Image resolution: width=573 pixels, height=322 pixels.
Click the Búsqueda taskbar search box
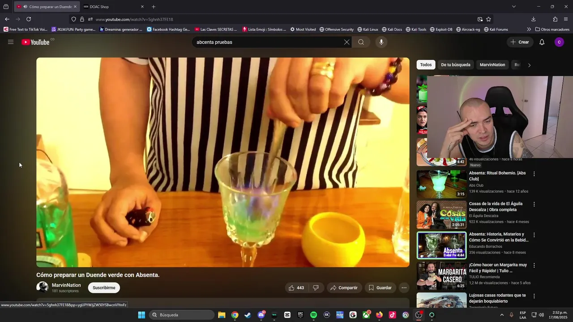tap(181, 315)
